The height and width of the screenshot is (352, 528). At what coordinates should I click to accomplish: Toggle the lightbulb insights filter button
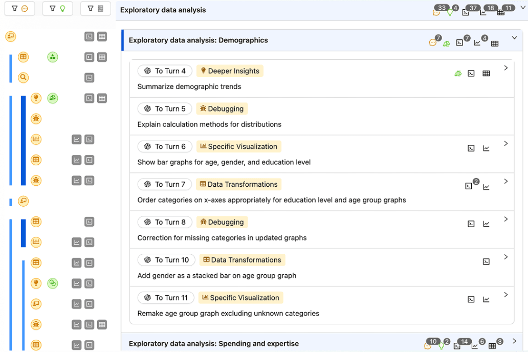pos(57,9)
